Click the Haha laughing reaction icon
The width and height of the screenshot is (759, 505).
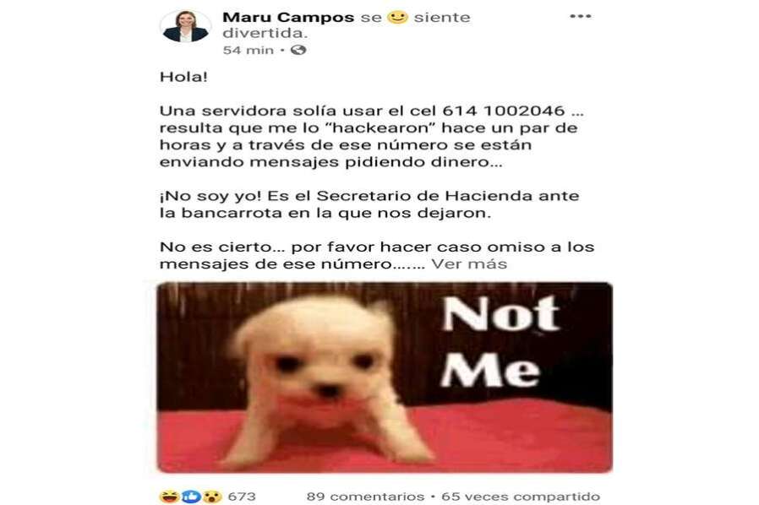click(x=169, y=497)
